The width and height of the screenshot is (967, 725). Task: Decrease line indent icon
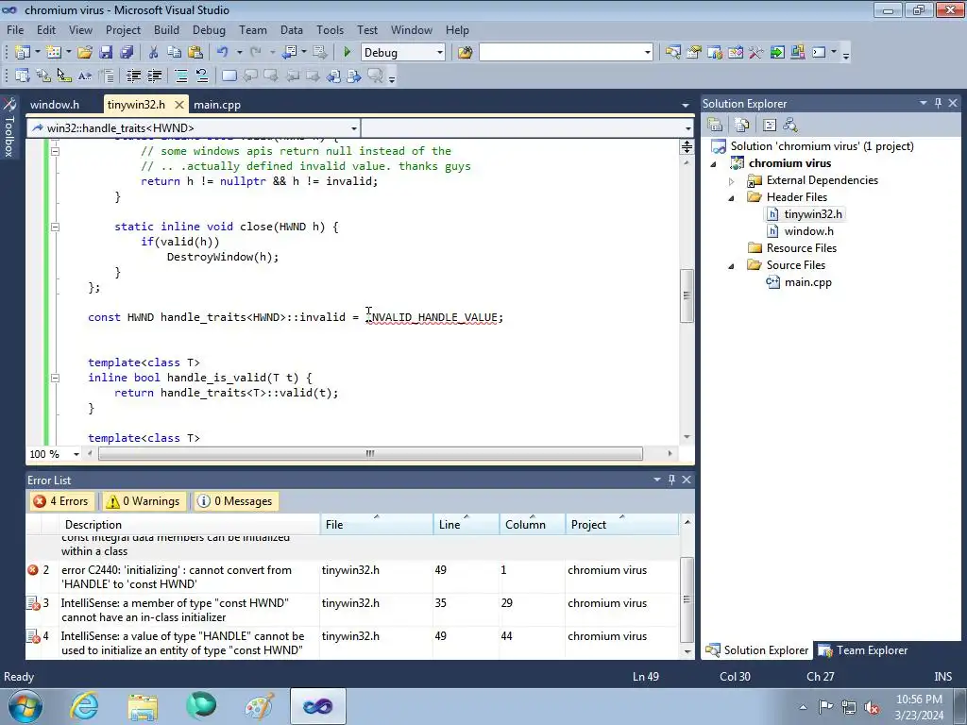(133, 76)
